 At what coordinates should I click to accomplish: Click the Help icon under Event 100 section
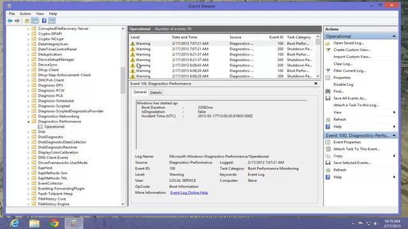[x=328, y=177]
